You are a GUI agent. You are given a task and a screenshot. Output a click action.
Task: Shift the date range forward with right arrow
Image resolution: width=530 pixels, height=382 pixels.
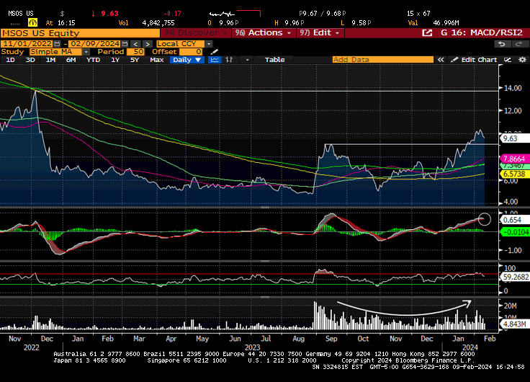point(148,44)
